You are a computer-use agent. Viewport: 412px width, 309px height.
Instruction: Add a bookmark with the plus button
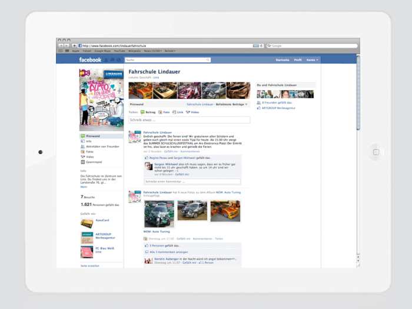click(74, 46)
